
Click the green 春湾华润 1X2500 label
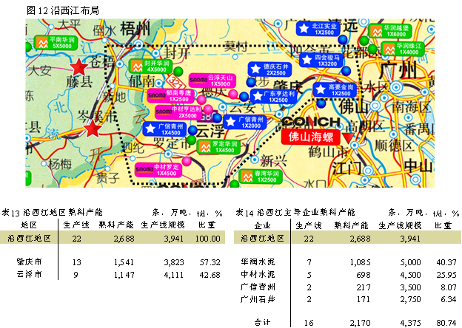[x=261, y=177]
